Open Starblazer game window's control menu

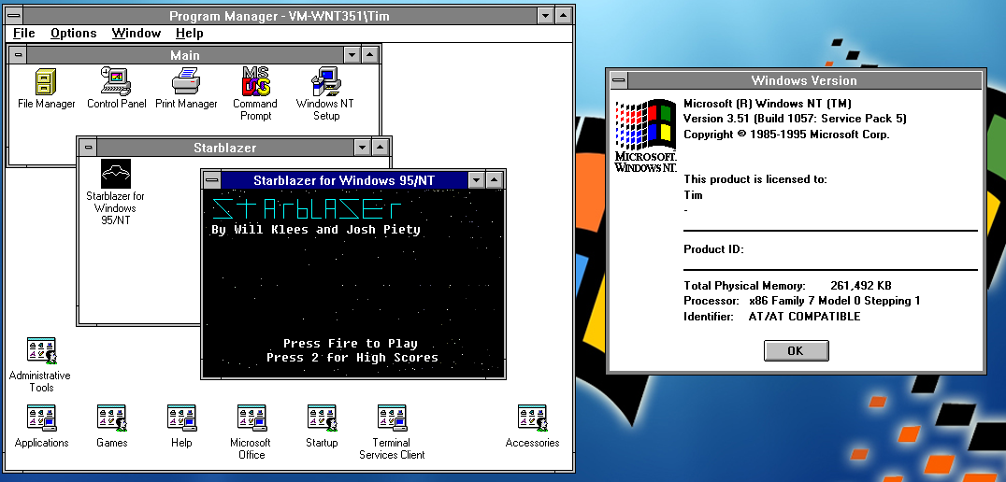212,180
